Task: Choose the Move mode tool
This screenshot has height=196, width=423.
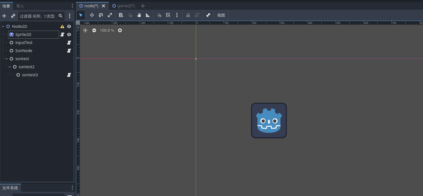Action: [92, 15]
